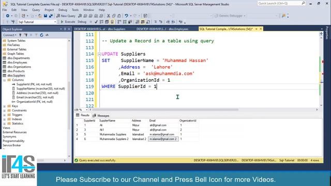331x186 pixels.
Task: Click the Comment out selected lines icon
Action: point(155,22)
